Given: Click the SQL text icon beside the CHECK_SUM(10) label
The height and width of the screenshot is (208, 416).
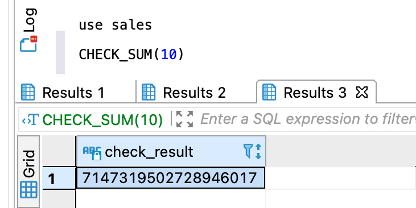Looking at the screenshot, I should [31, 119].
